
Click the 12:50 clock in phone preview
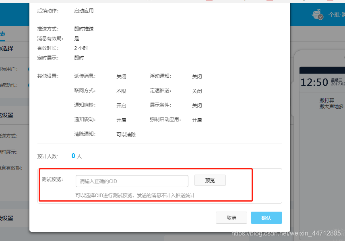(x=314, y=82)
